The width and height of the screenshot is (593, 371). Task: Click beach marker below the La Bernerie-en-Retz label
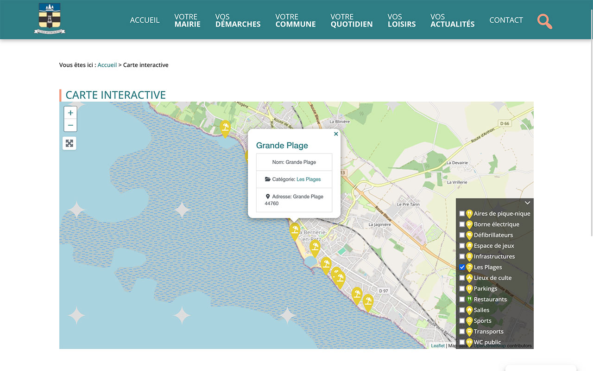tap(315, 248)
